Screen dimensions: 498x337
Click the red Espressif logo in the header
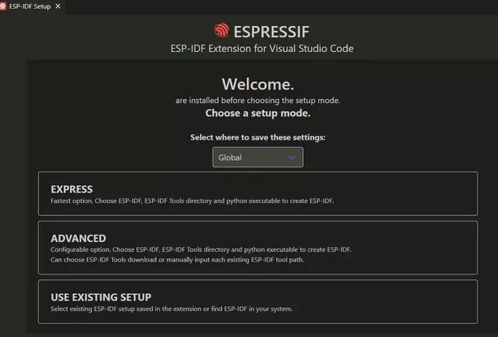(221, 31)
